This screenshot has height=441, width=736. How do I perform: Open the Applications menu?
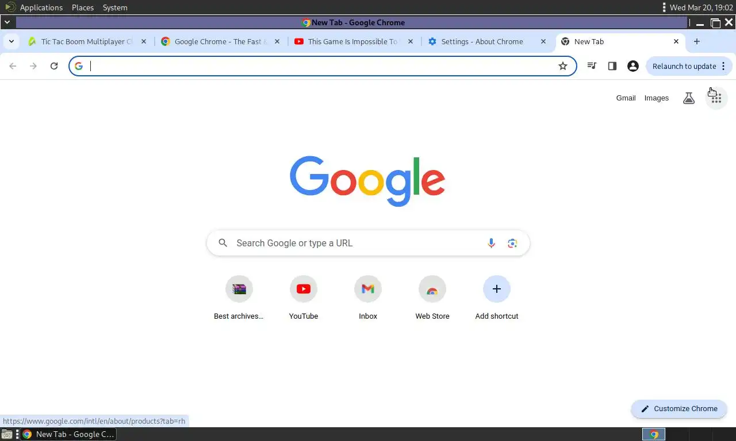pyautogui.click(x=41, y=7)
